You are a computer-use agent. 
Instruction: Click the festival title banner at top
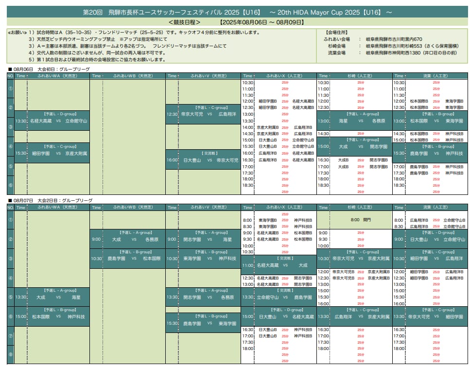click(x=238, y=11)
